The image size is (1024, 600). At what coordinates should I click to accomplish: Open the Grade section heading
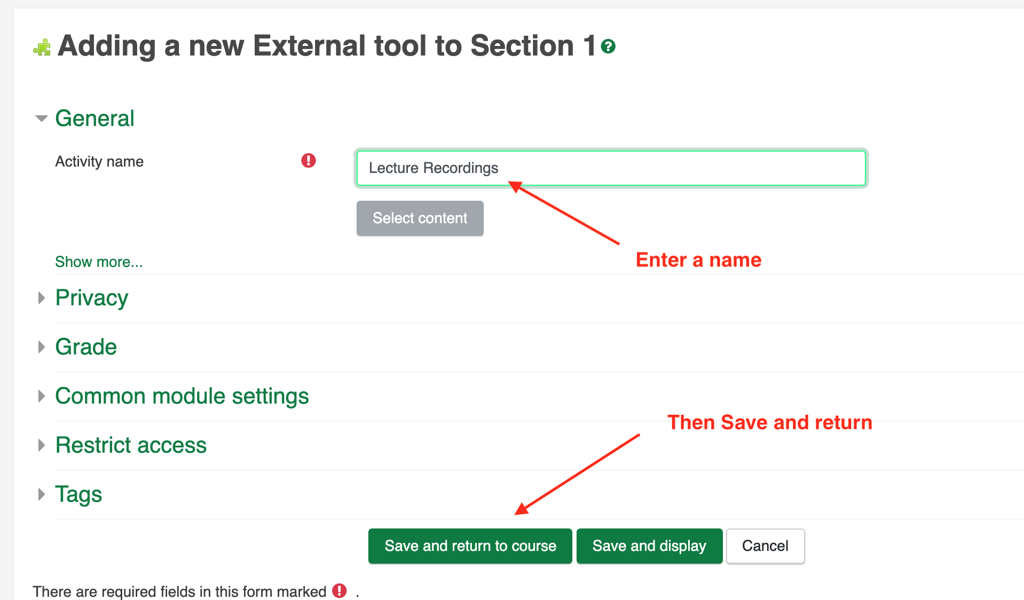[86, 347]
